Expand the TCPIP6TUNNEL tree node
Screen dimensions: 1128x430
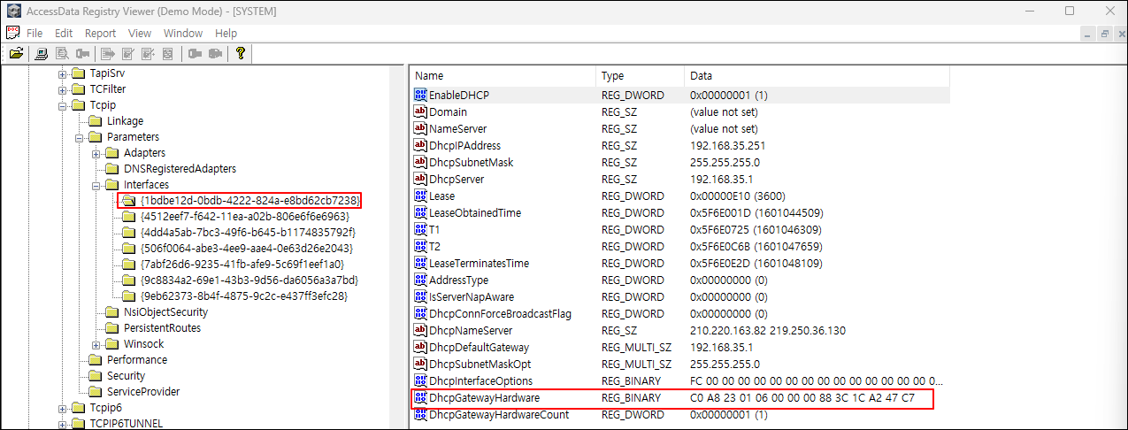[63, 424]
